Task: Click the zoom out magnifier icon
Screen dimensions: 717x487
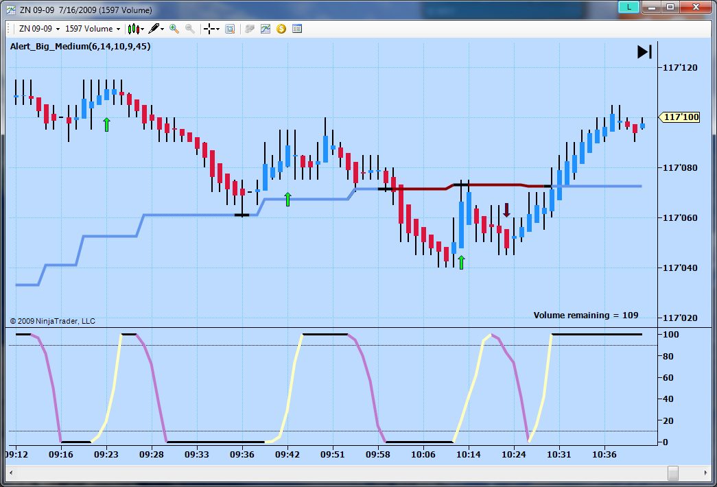Action: click(190, 29)
